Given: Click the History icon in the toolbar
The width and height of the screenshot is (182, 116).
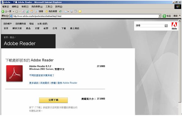Looking at the screenshot, I should pyautogui.click(x=60, y=11).
